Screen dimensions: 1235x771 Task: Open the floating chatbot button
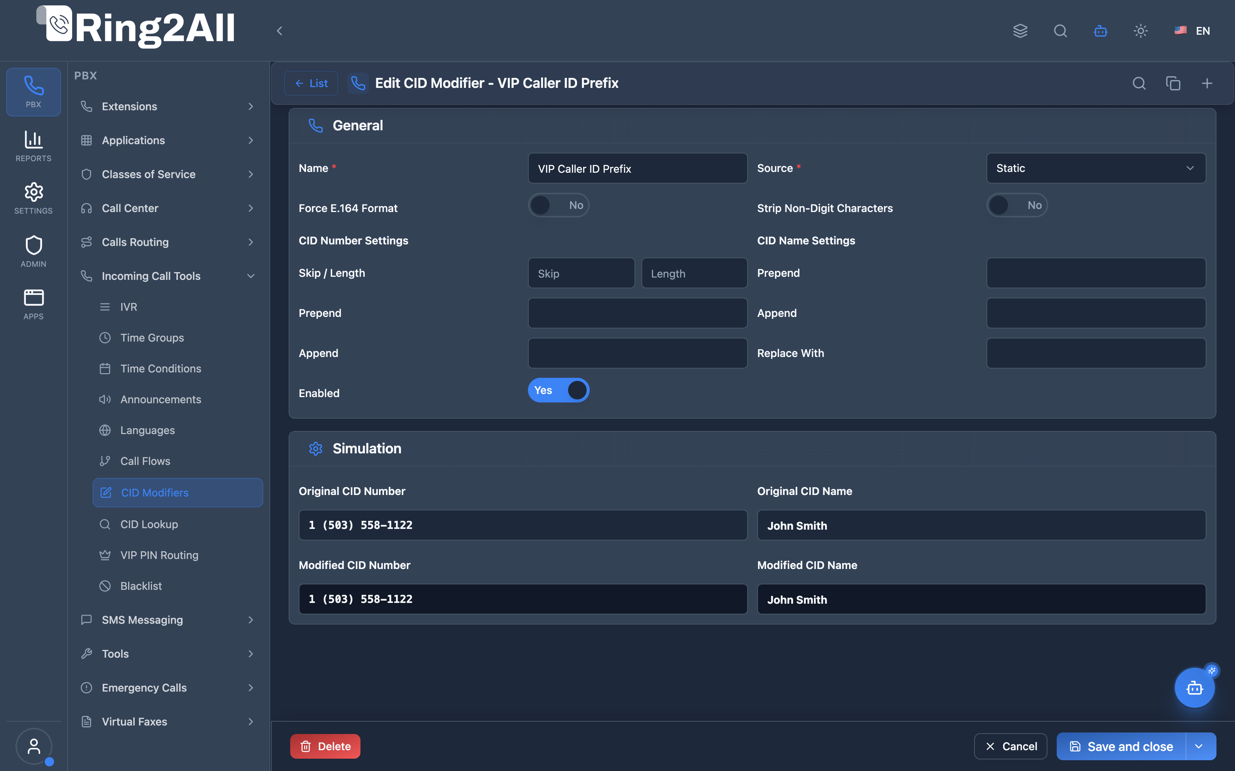1194,688
